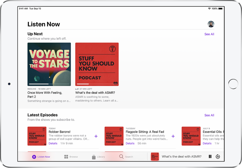Screen dimensions: 242x168
Task: Pause playback in the mini player
Action: pyautogui.click(x=210, y=156)
